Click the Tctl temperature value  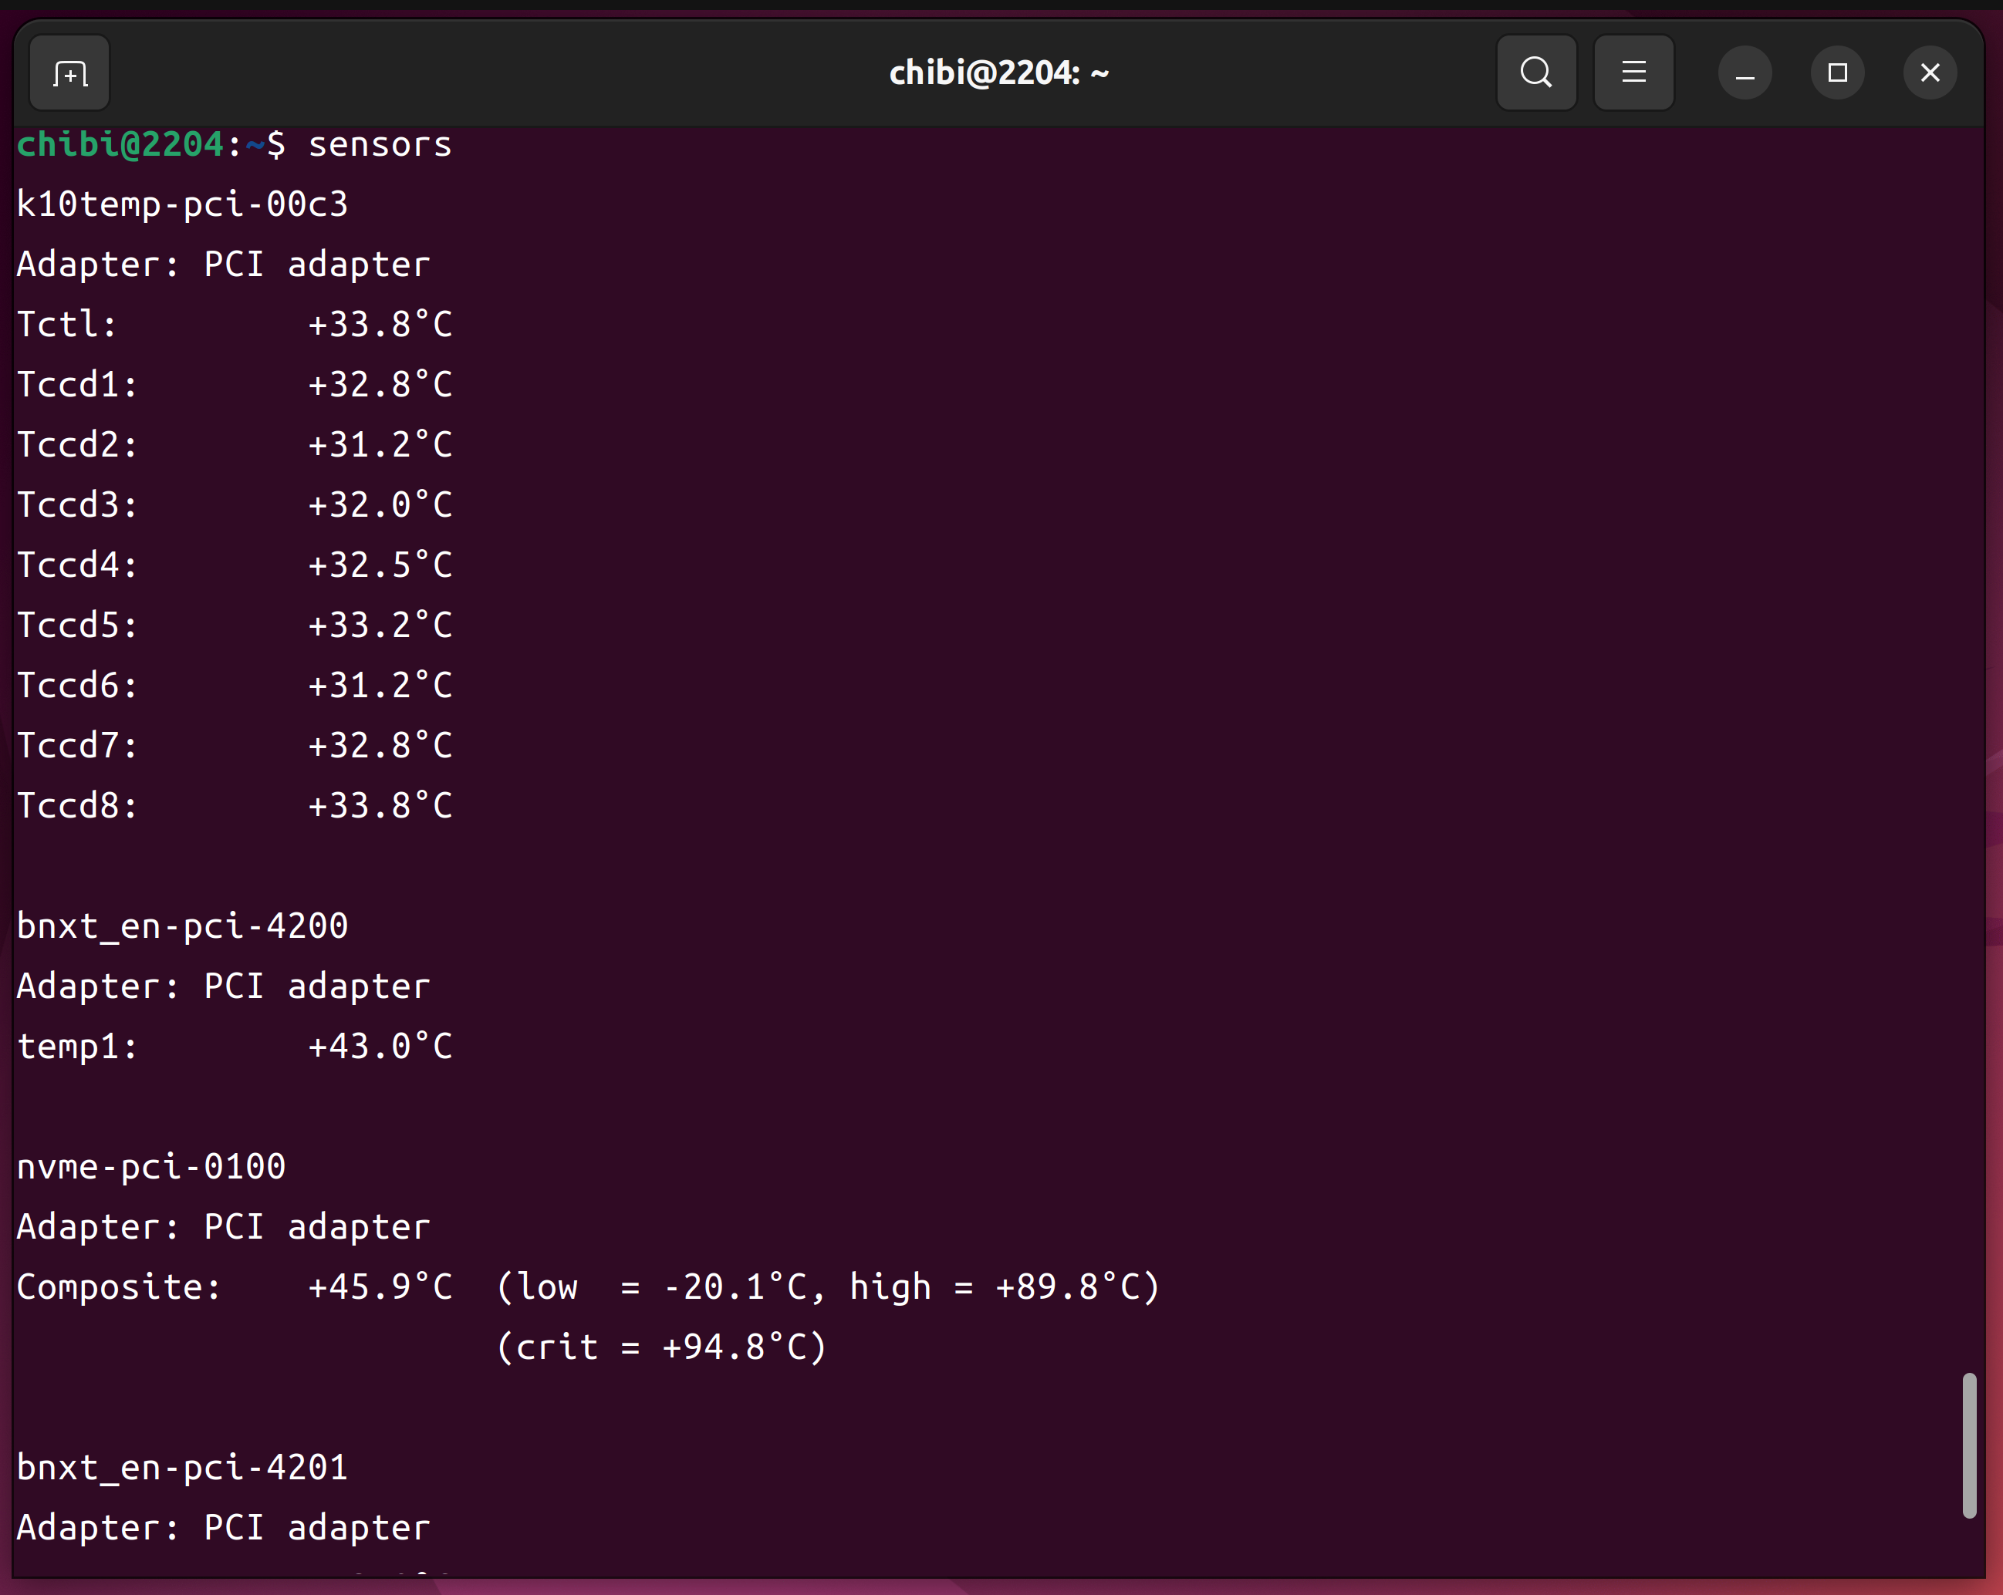pos(380,325)
